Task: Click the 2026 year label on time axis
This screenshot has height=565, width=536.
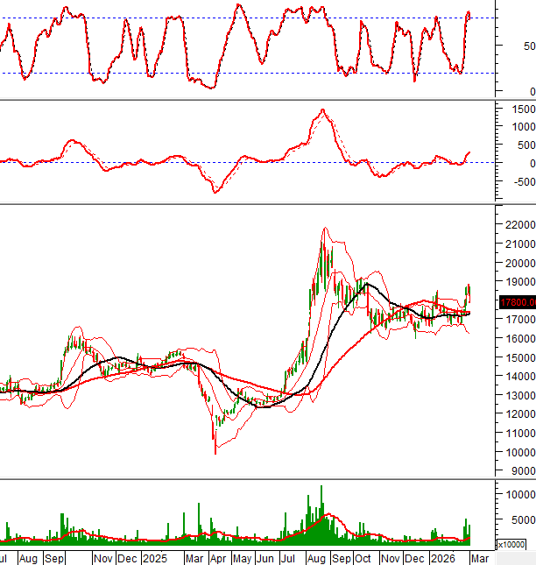Action: pos(442,558)
